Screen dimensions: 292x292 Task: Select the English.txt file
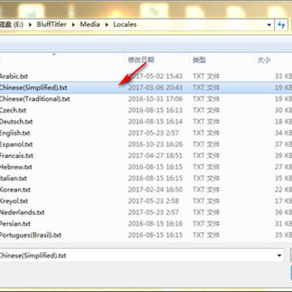point(15,133)
